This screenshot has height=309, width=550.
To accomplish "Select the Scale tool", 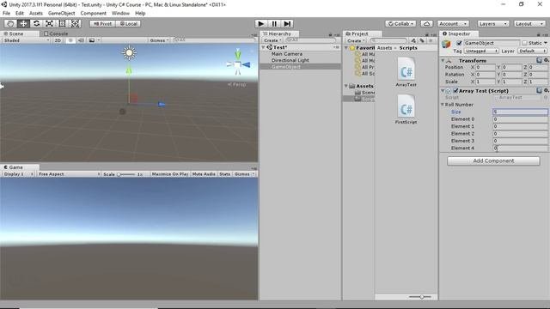I will tap(49, 23).
